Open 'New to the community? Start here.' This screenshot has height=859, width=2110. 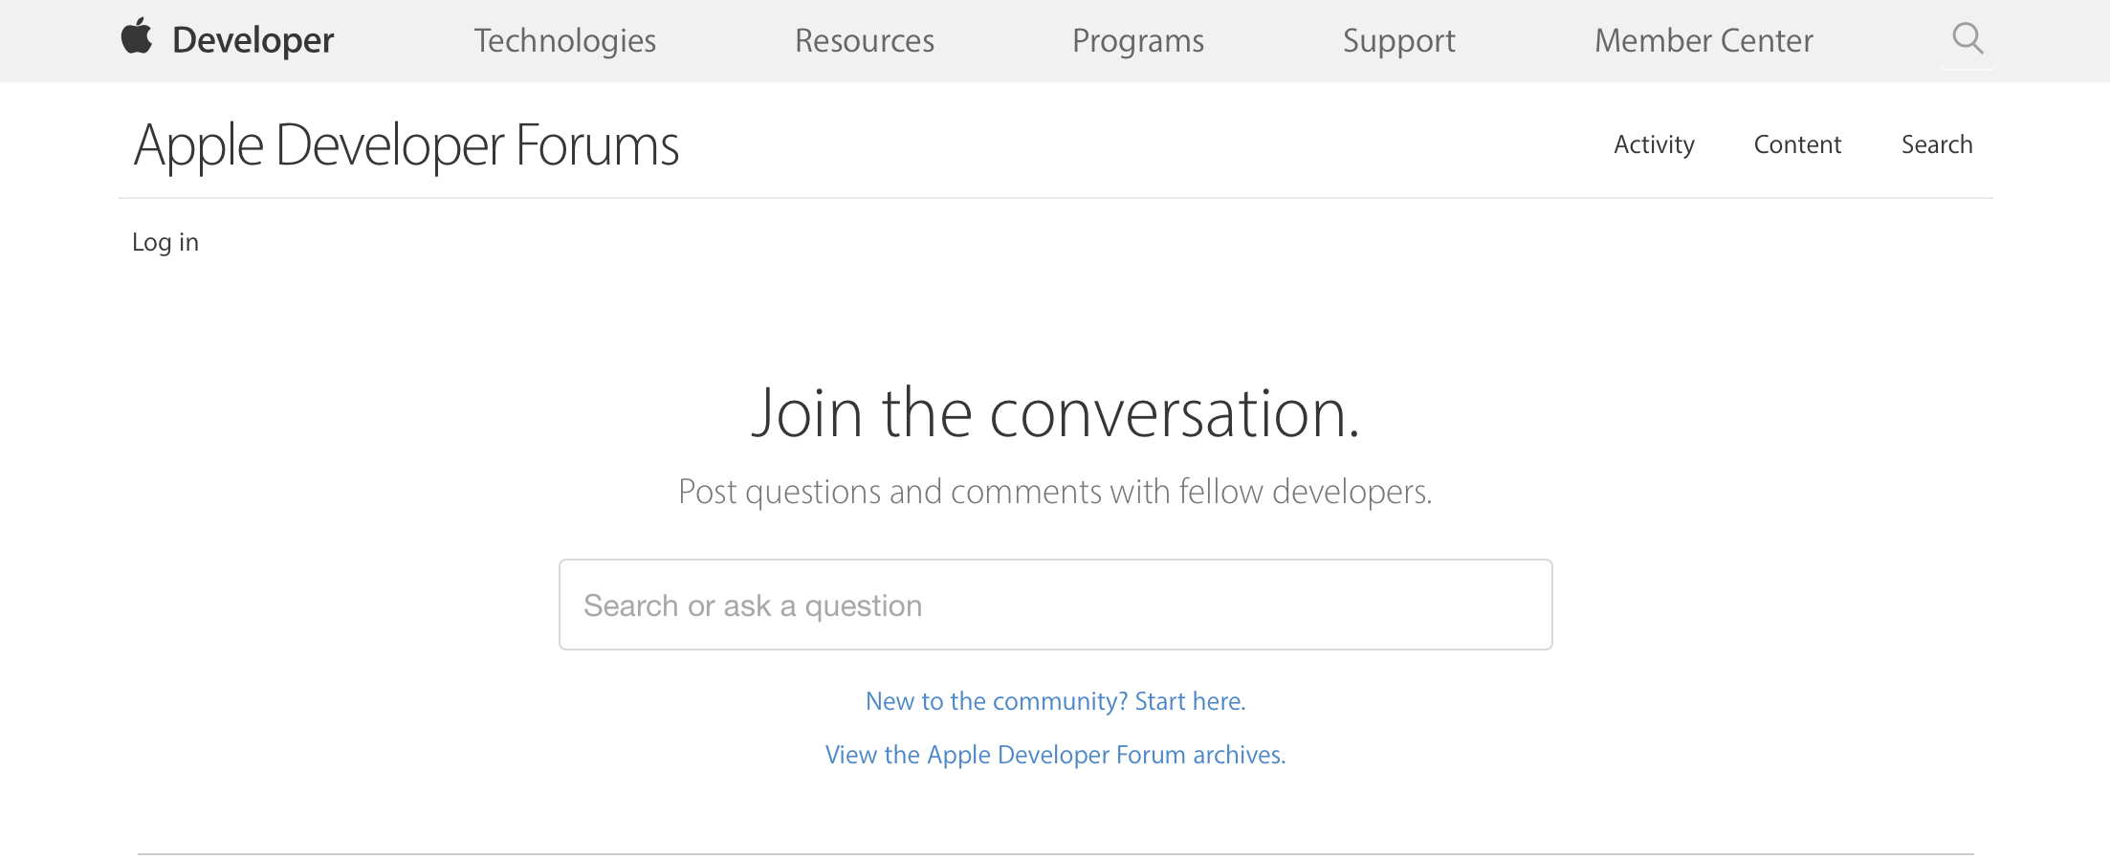[x=1055, y=701]
